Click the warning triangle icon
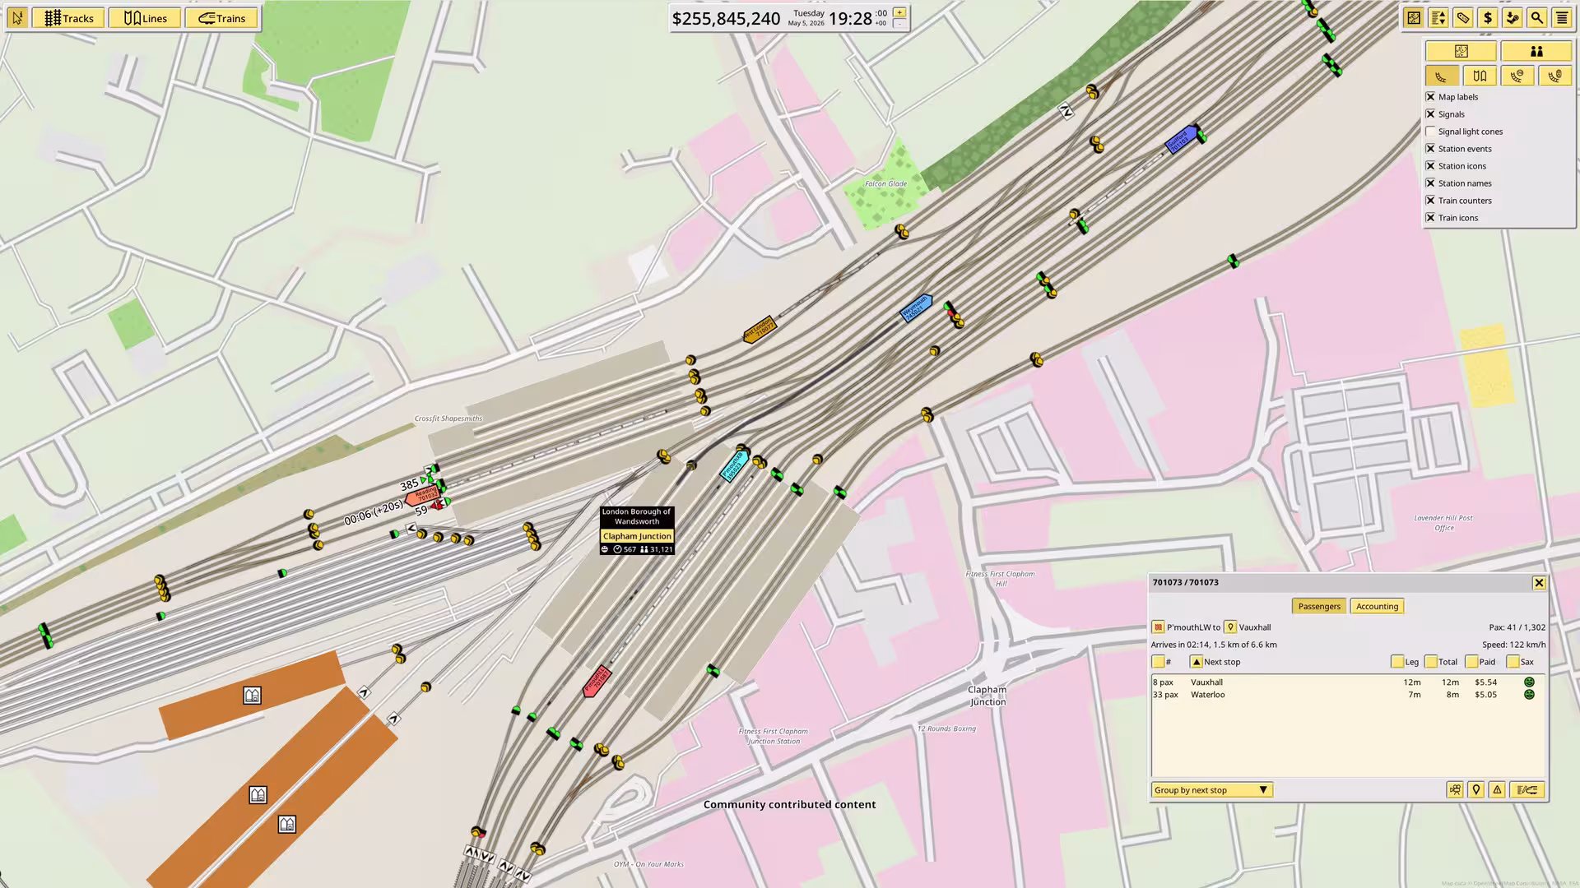This screenshot has width=1580, height=888. tap(1497, 790)
